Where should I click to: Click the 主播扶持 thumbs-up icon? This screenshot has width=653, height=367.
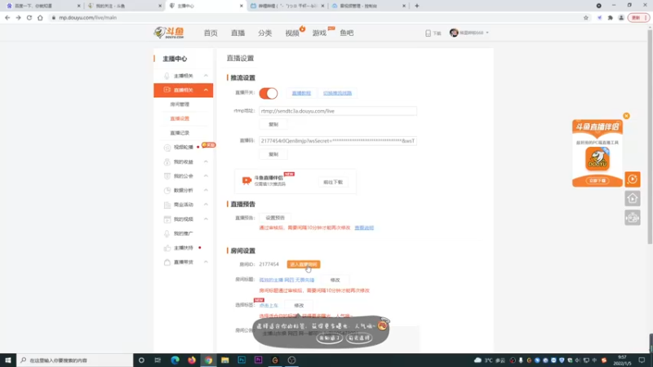(x=167, y=248)
